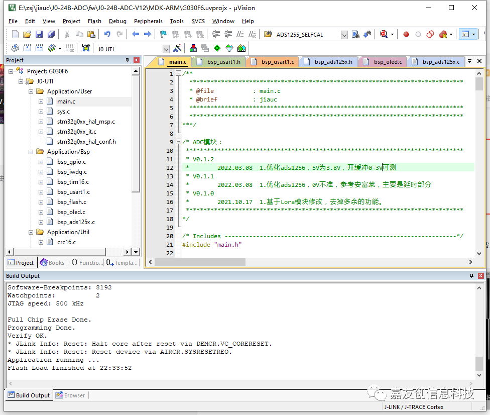This screenshot has width=490, height=415.
Task: Open the J0-UTI target dropdown
Action: [166, 49]
